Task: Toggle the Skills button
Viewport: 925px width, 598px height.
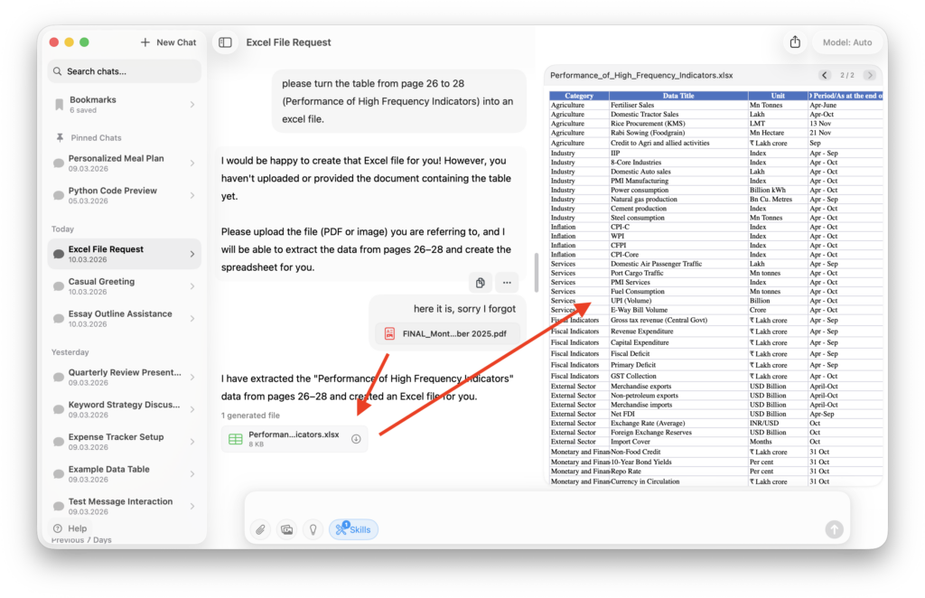Action: [353, 529]
